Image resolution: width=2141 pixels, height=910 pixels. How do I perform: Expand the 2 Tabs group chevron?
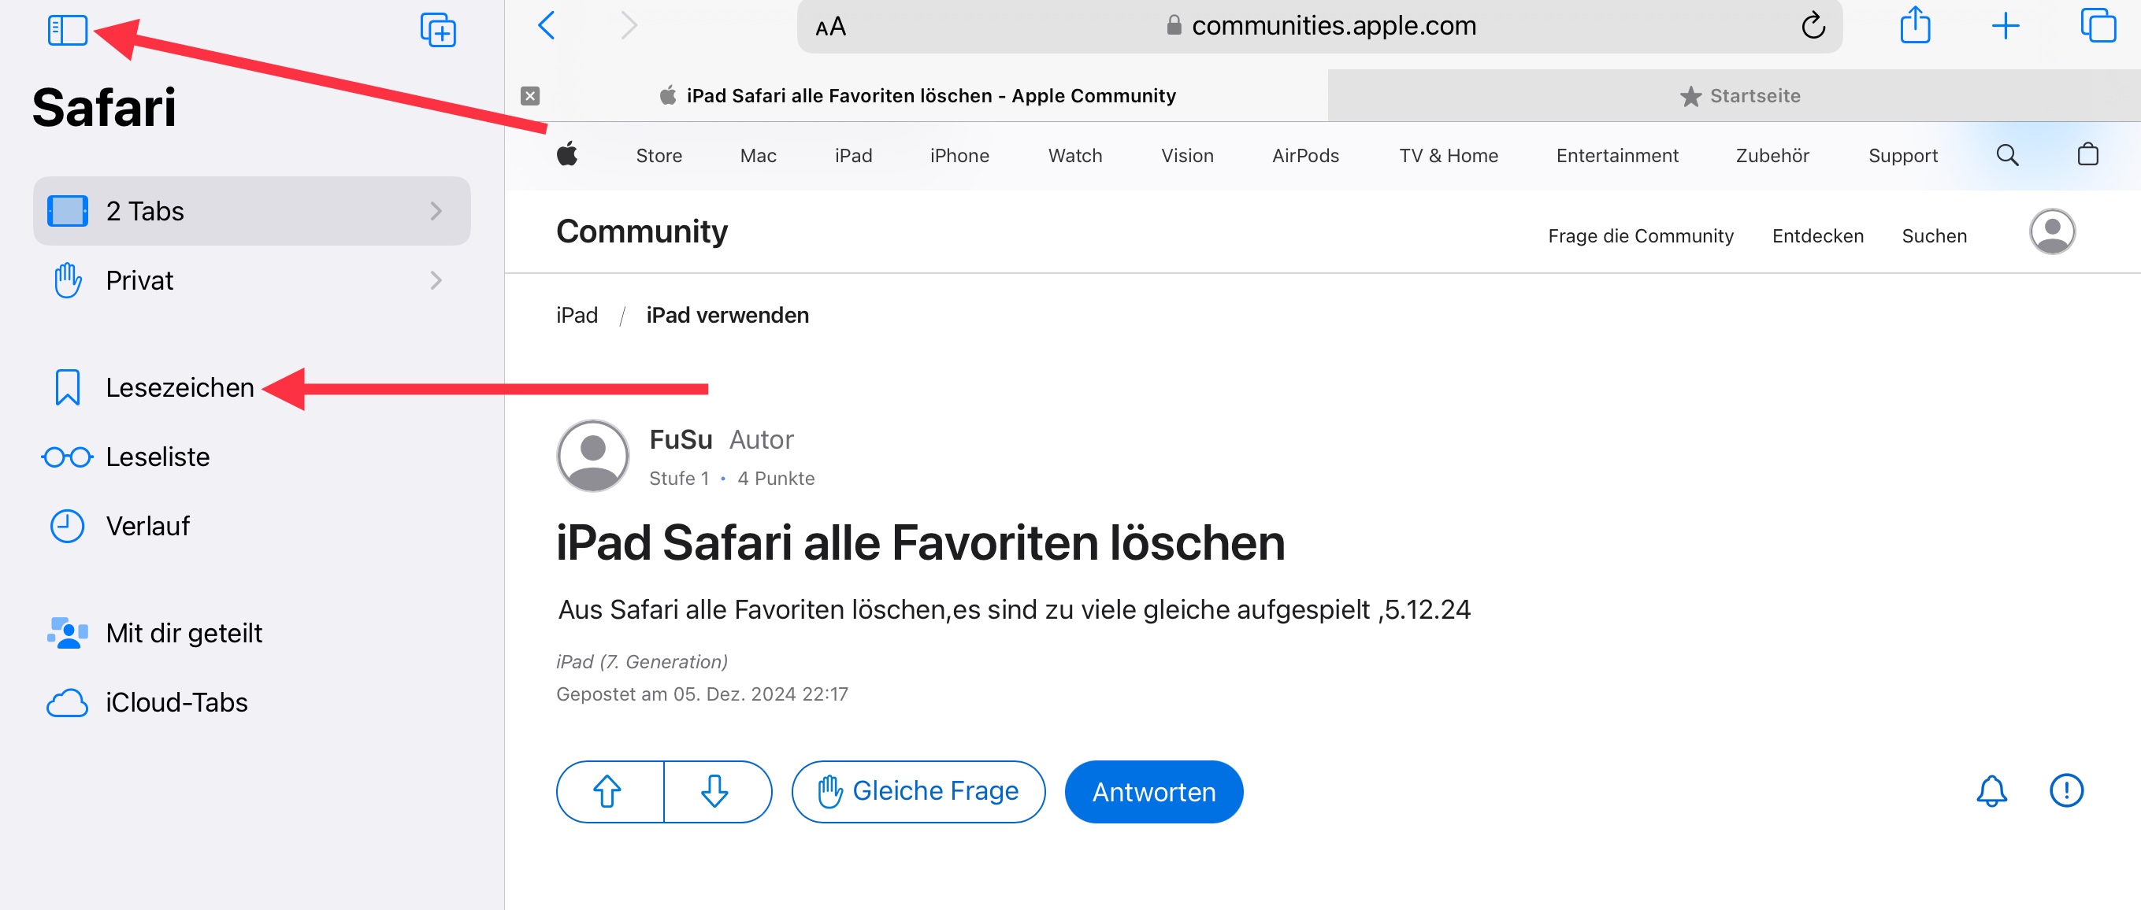pos(436,211)
